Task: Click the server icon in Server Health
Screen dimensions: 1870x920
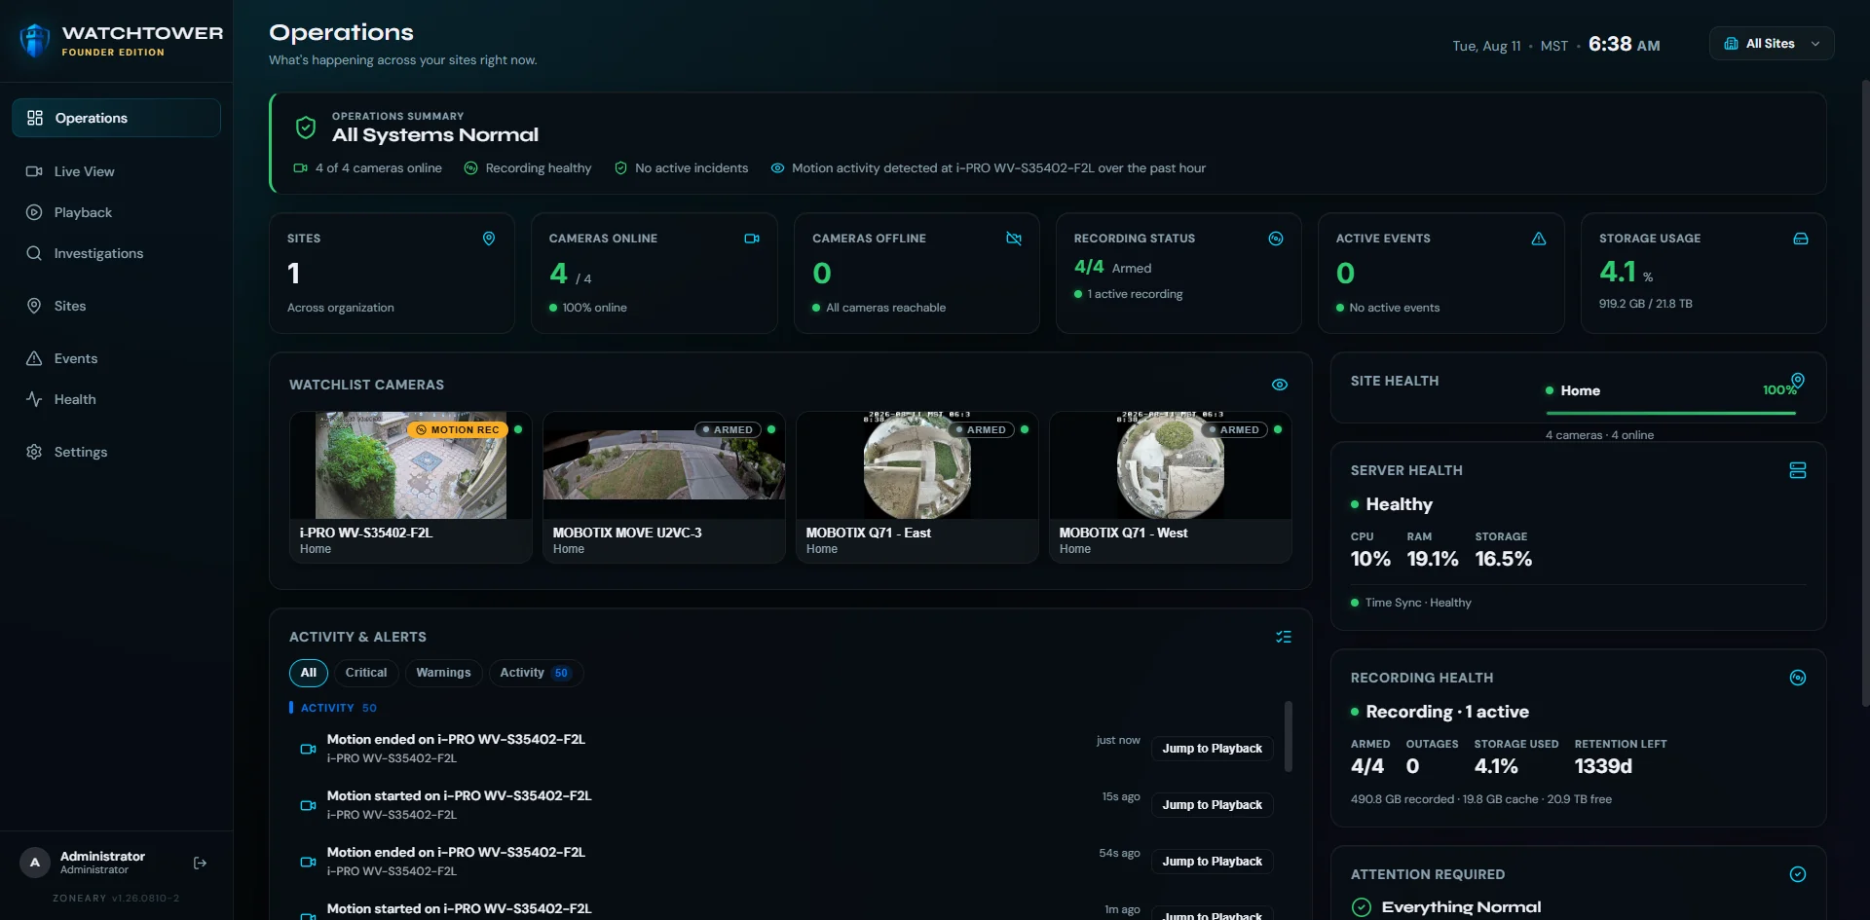Action: click(1798, 470)
